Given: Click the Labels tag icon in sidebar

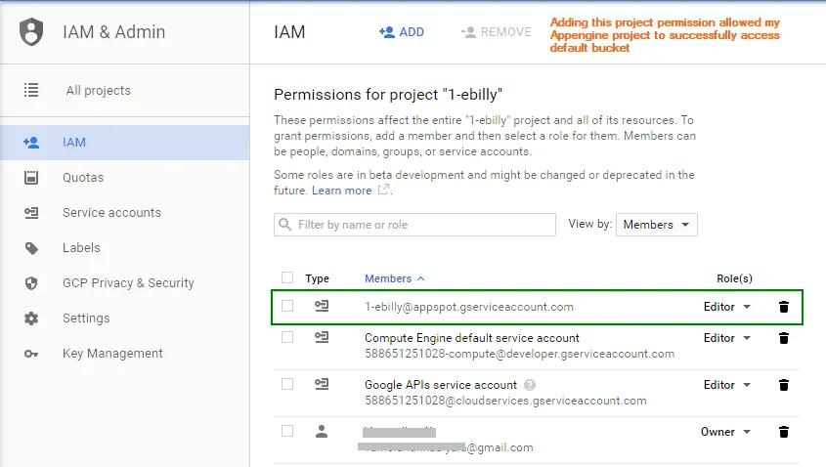Looking at the screenshot, I should (31, 248).
